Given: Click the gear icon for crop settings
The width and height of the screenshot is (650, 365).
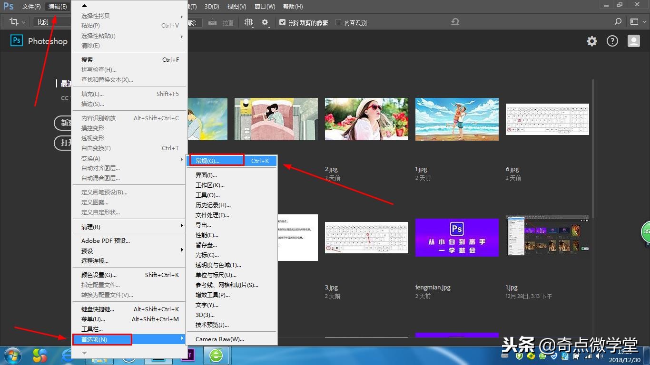Looking at the screenshot, I should point(265,22).
